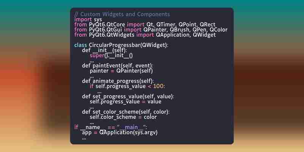Click the 'import sys' line
The height and width of the screenshot is (152, 304).
(x=88, y=20)
